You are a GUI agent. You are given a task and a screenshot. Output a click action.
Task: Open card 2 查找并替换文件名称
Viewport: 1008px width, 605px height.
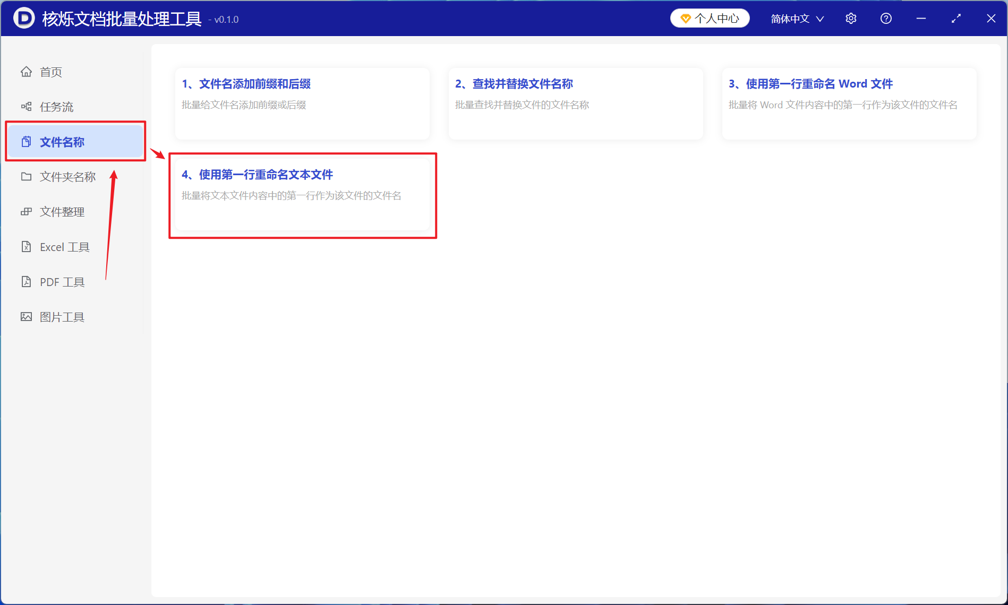(x=576, y=103)
